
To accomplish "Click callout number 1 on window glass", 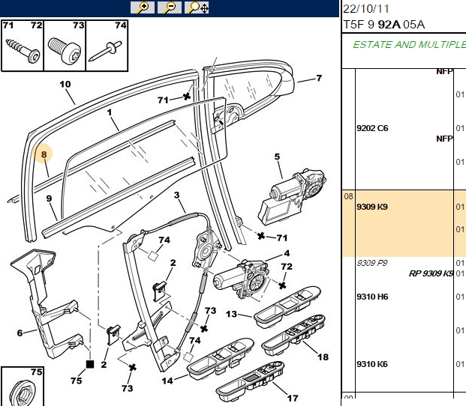I will click(110, 112).
